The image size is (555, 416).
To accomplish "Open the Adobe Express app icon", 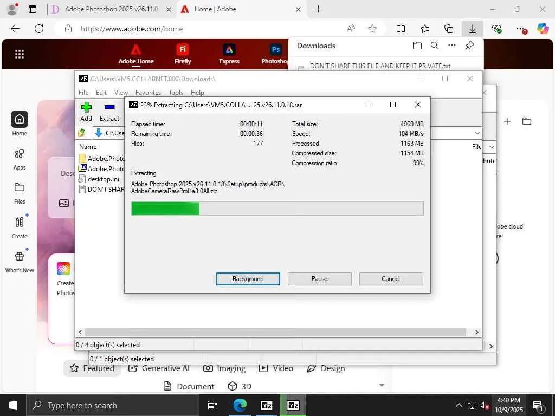I will [x=229, y=54].
